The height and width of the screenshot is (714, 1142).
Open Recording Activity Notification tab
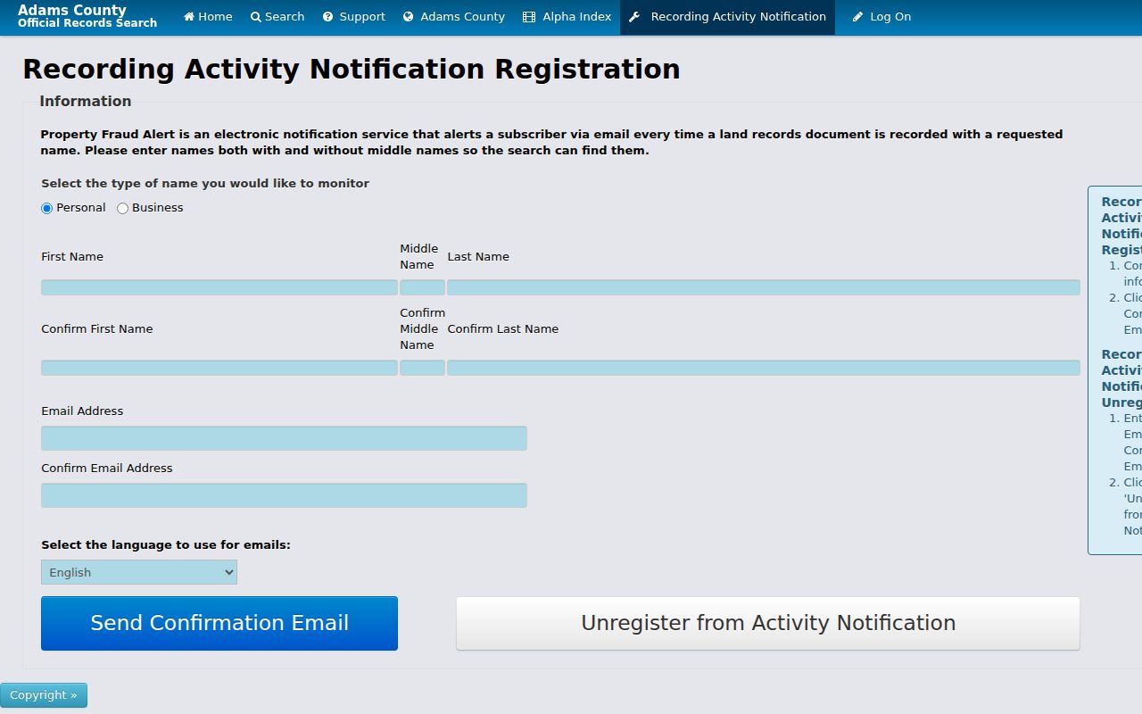click(727, 17)
